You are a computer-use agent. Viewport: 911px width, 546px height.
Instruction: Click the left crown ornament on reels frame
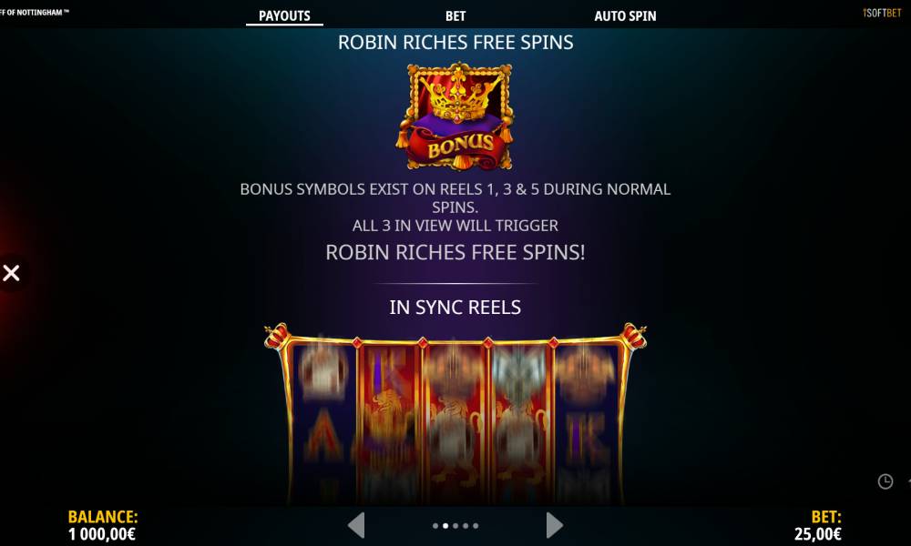[x=277, y=336]
